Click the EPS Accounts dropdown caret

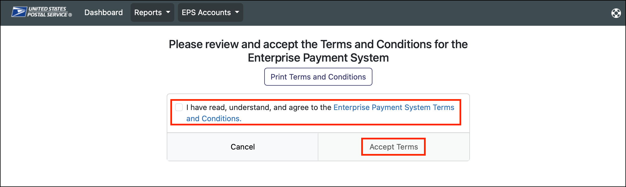click(237, 12)
